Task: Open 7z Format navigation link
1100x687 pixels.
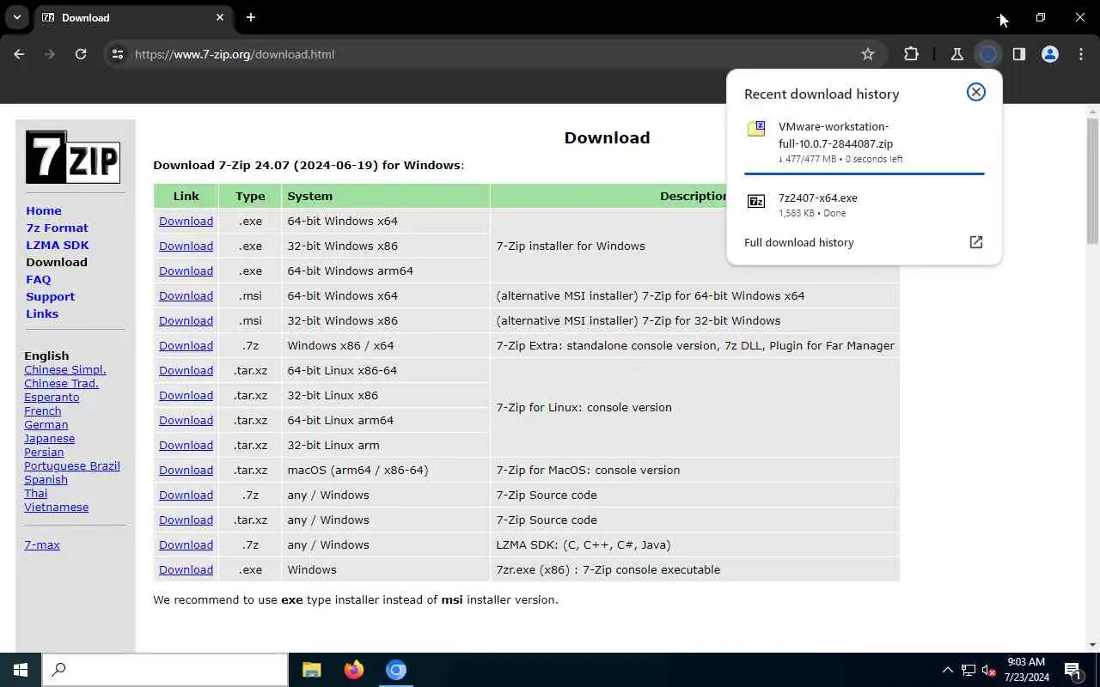Action: 57,228
